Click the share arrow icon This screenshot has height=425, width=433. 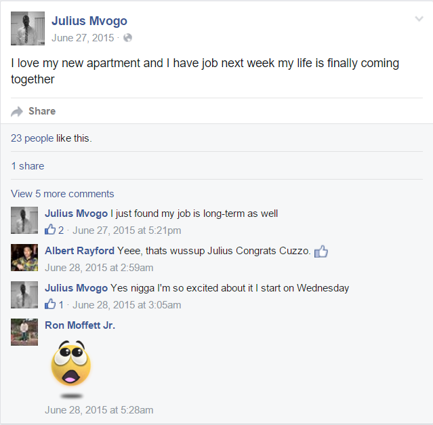point(16,111)
